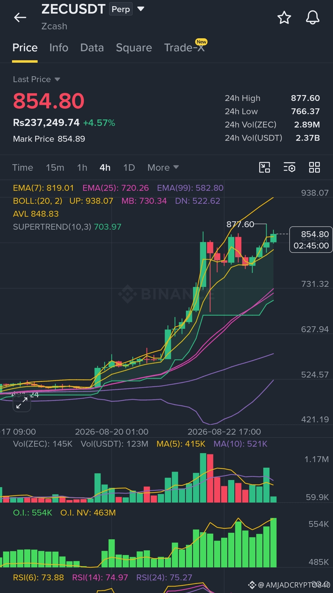Tap the Vol(USDT): 123M label
The image size is (333, 593).
114,444
